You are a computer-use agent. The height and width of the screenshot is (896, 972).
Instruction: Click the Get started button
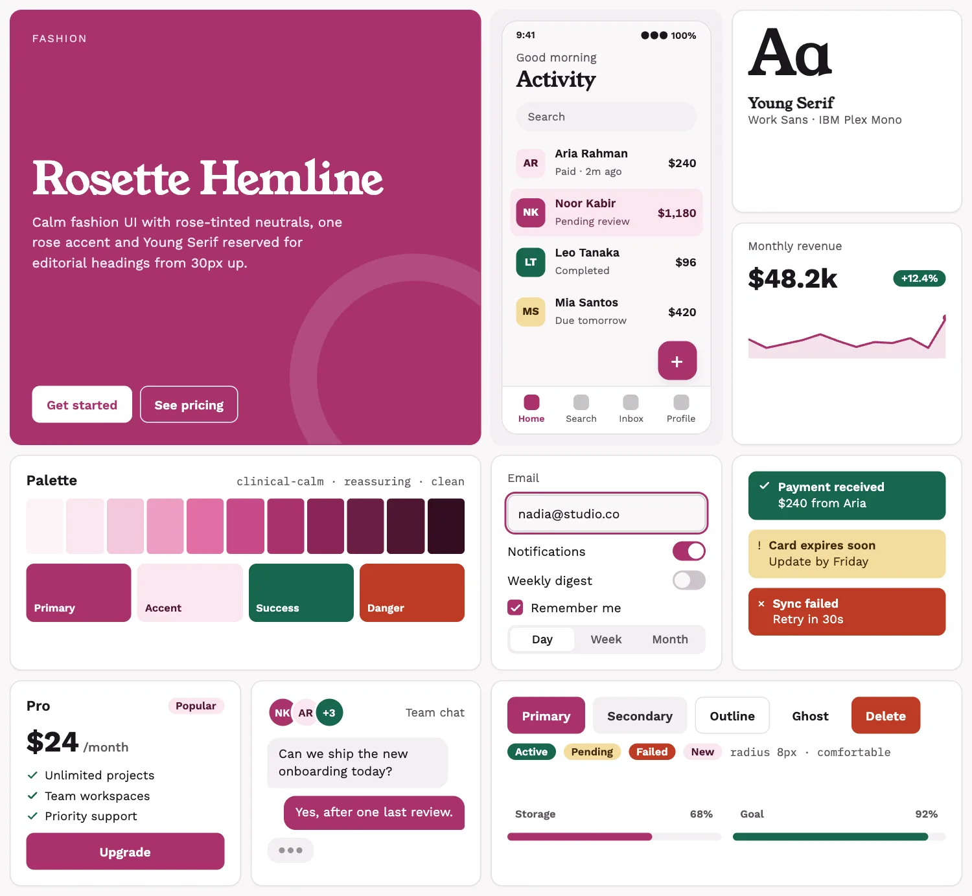tap(82, 405)
